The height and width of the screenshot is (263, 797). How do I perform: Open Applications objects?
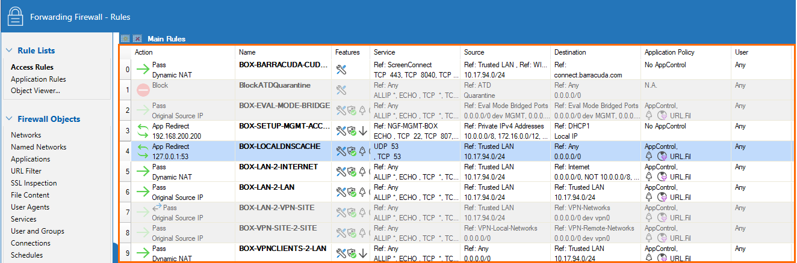click(31, 159)
